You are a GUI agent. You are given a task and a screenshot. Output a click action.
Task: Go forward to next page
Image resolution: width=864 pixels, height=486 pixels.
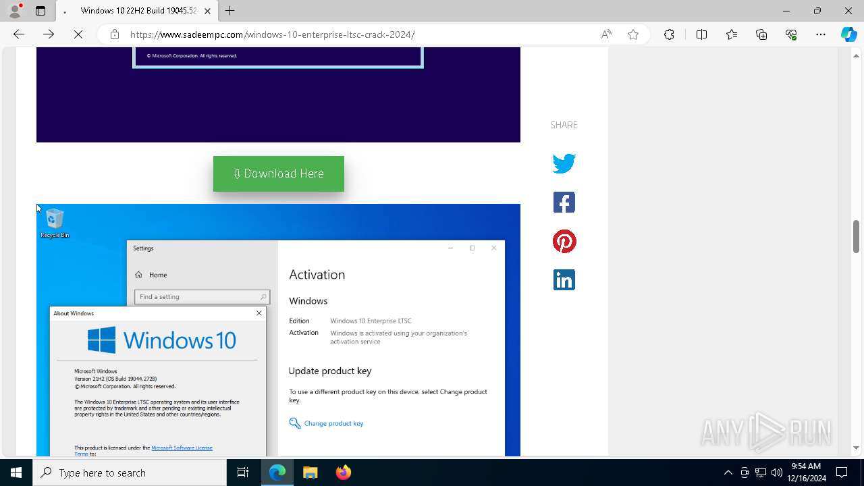point(49,34)
